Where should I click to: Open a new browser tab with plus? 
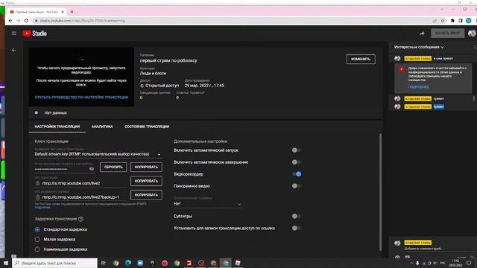click(x=72, y=12)
